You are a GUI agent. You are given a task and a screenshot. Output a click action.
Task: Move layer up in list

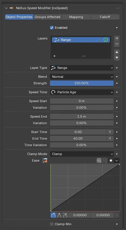(117, 52)
